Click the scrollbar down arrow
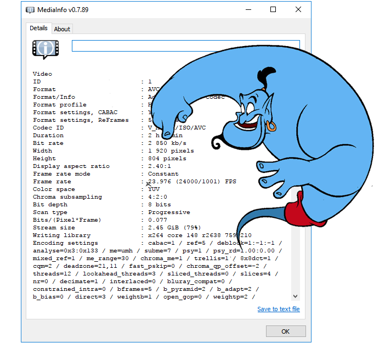Image resolution: width=385 pixels, height=343 pixels. (296, 296)
